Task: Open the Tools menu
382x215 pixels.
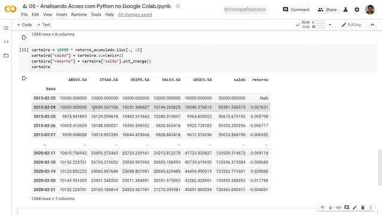Action: 96,14
